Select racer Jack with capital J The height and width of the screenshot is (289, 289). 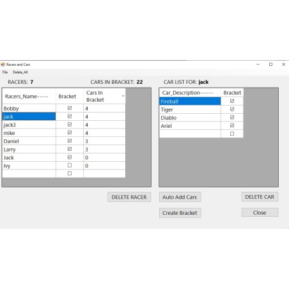[29, 157]
